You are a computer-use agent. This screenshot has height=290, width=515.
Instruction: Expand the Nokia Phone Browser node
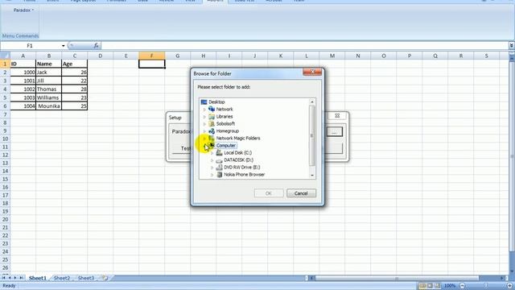(x=212, y=175)
